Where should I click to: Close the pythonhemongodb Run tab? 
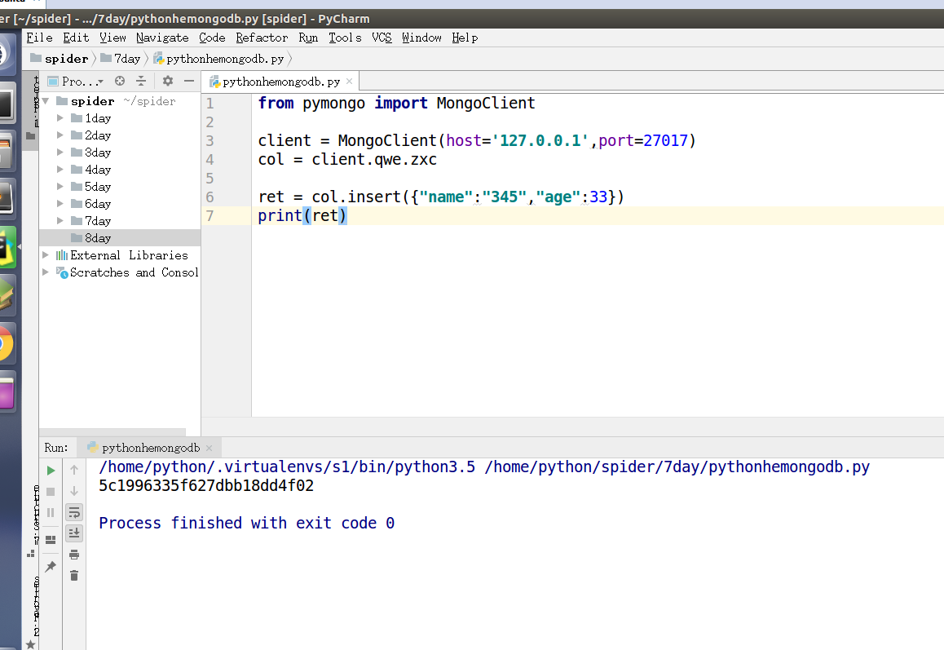209,448
